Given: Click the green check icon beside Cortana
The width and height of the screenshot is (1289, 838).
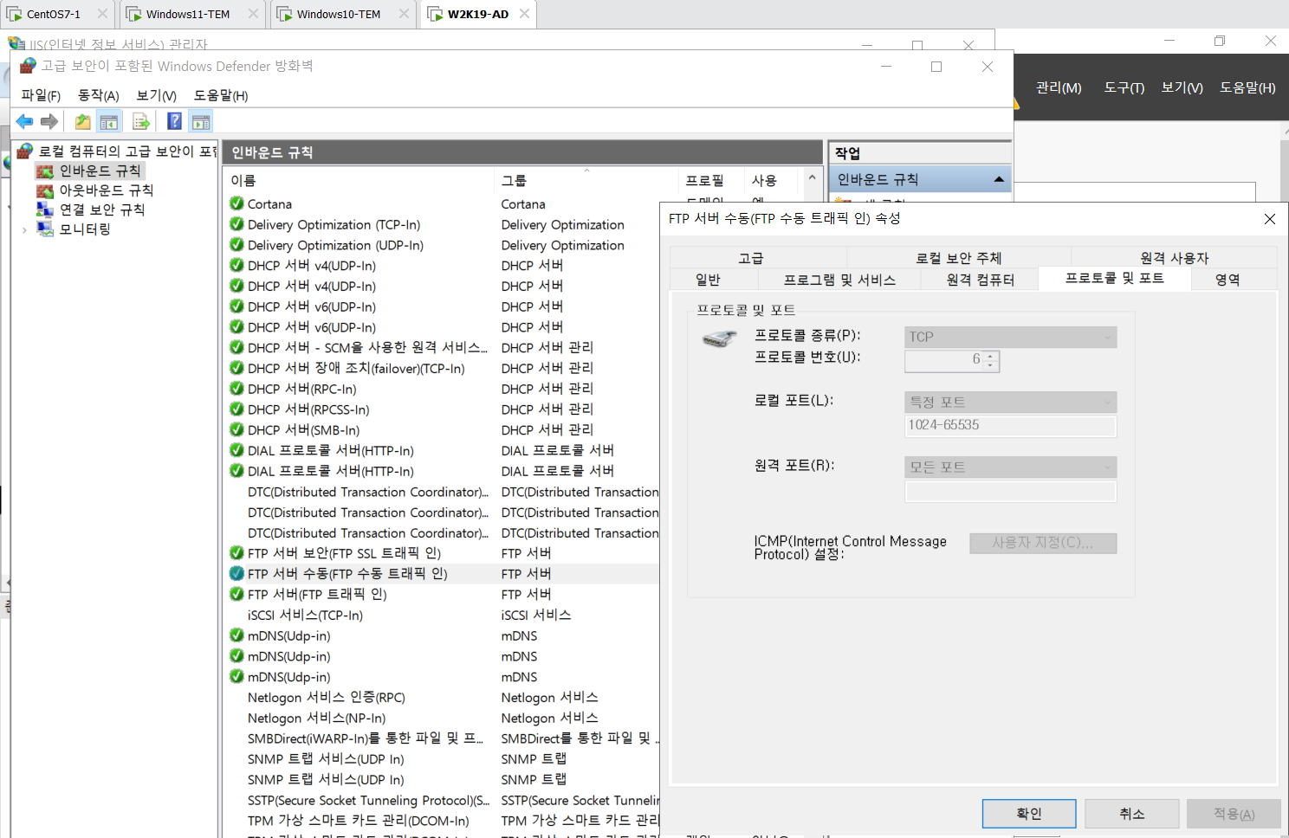Looking at the screenshot, I should tap(236, 203).
